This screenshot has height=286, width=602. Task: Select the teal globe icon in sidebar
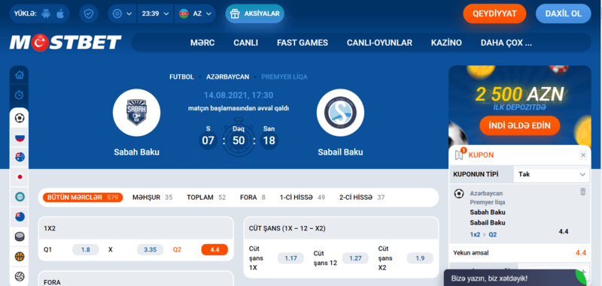coord(20,197)
